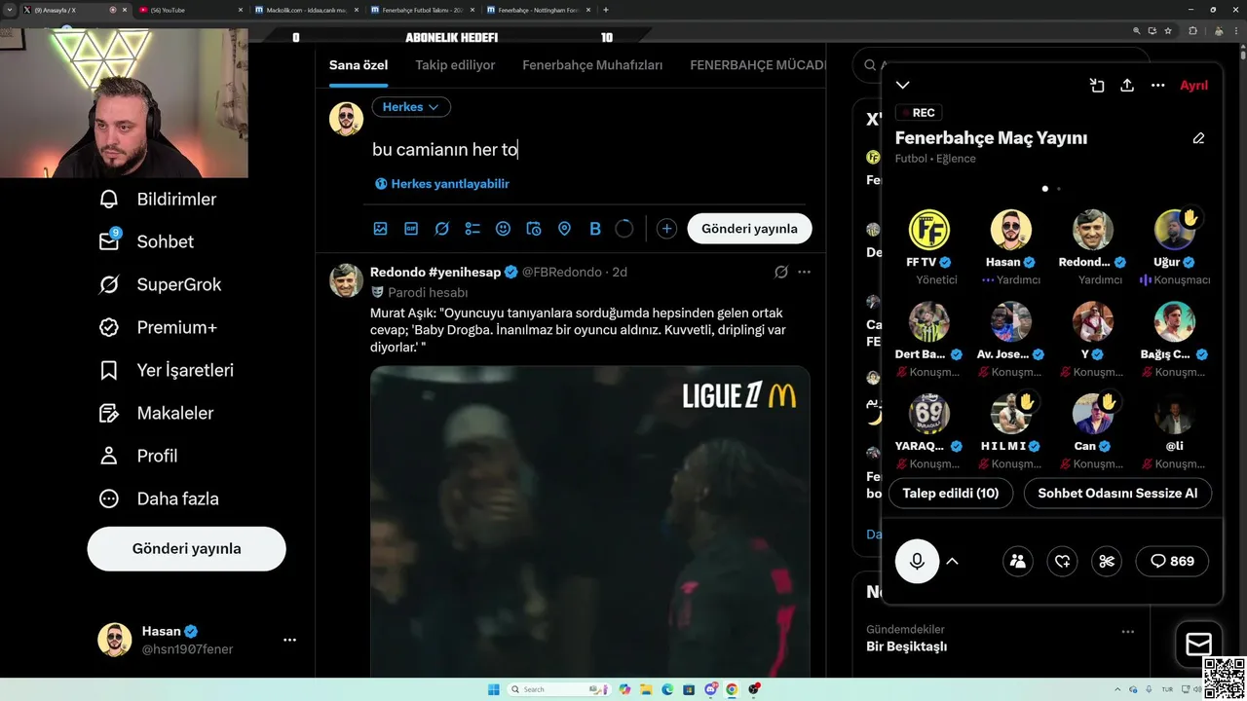Open emoji picker in composer
Image resolution: width=1247 pixels, height=701 pixels.
point(503,229)
